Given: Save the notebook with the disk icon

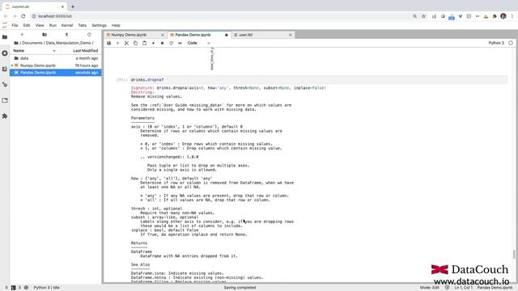Looking at the screenshot, I should [x=108, y=43].
